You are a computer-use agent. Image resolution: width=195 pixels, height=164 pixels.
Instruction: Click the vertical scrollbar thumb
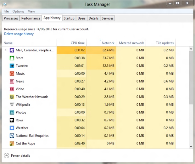(x=191, y=78)
